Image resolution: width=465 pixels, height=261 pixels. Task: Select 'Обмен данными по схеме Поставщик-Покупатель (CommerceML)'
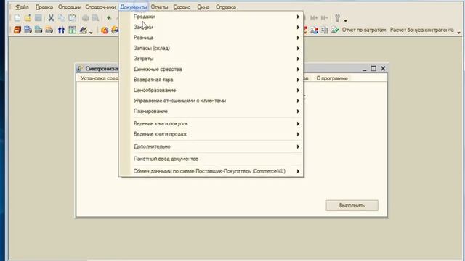211,171
